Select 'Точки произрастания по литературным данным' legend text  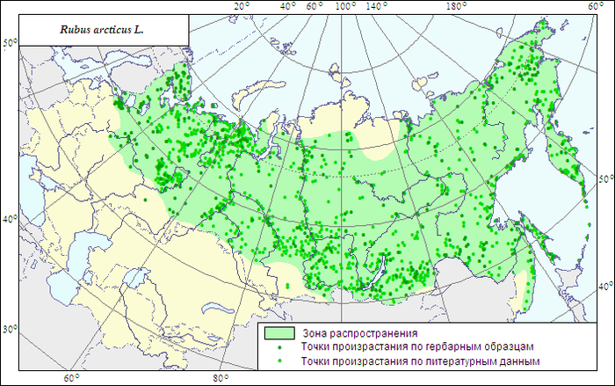(x=420, y=361)
